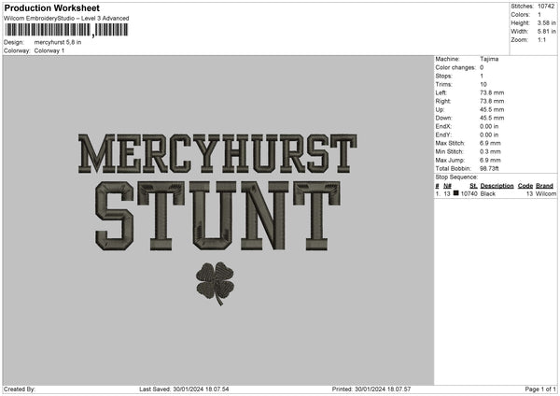Click the 'Last Saved: 30/01/2024 18:07:54' text
The width and height of the screenshot is (560, 396).
coord(184,389)
